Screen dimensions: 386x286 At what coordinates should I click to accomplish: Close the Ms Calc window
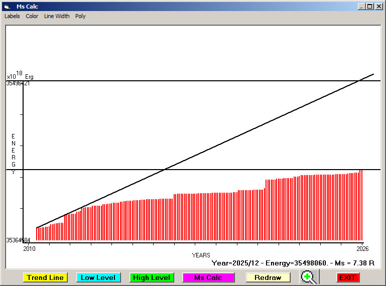pyautogui.click(x=378, y=7)
